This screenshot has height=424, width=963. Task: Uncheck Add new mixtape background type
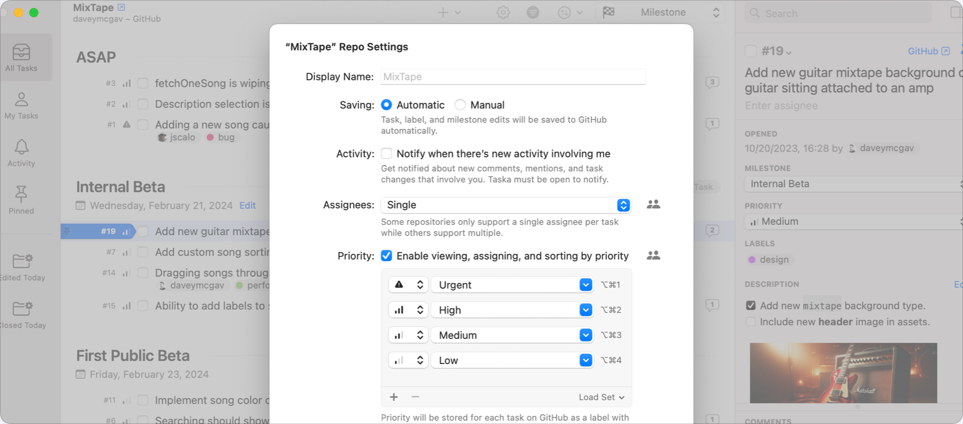(751, 306)
